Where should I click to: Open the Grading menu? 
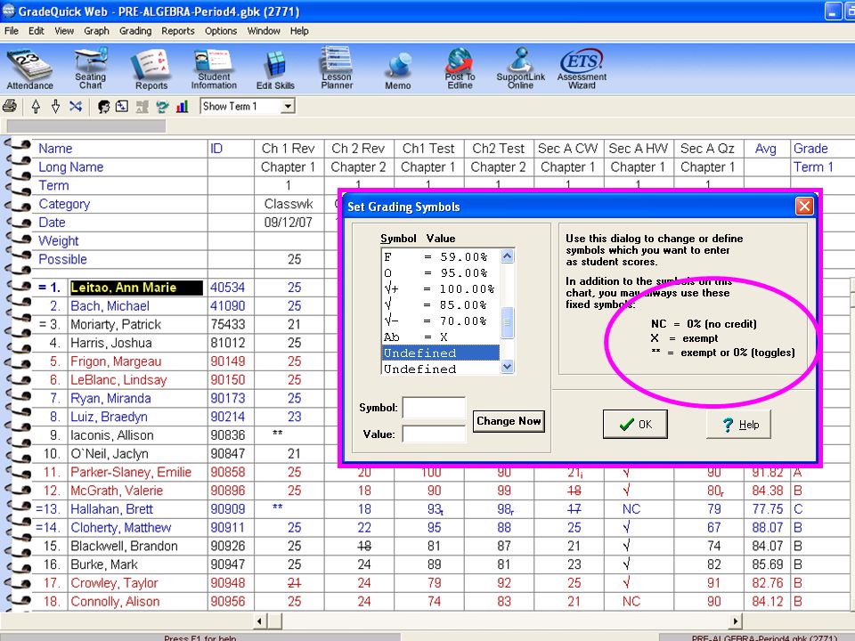click(x=135, y=31)
